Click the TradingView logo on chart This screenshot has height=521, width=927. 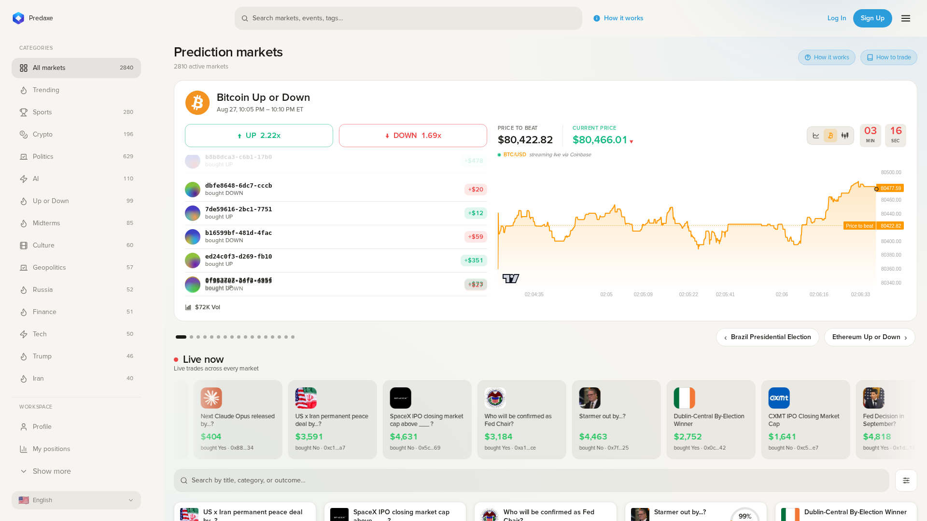tap(511, 278)
